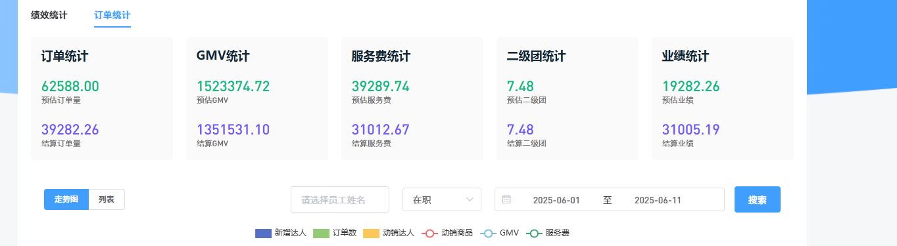Click the 结算二级团 label

pos(527,143)
